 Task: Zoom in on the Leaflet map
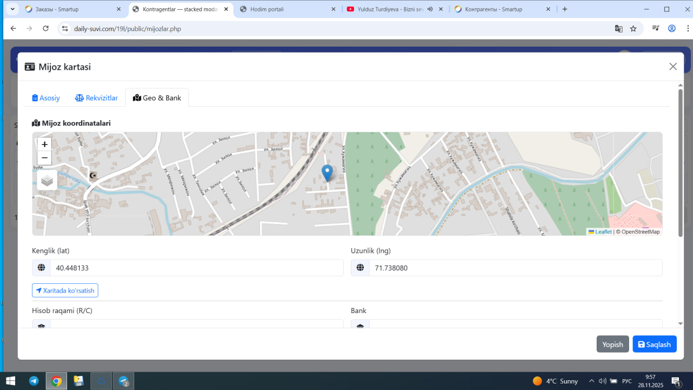pos(44,144)
